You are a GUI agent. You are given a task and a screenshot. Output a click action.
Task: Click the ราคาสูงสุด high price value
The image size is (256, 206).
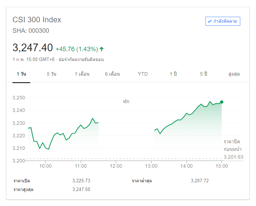tap(81, 190)
